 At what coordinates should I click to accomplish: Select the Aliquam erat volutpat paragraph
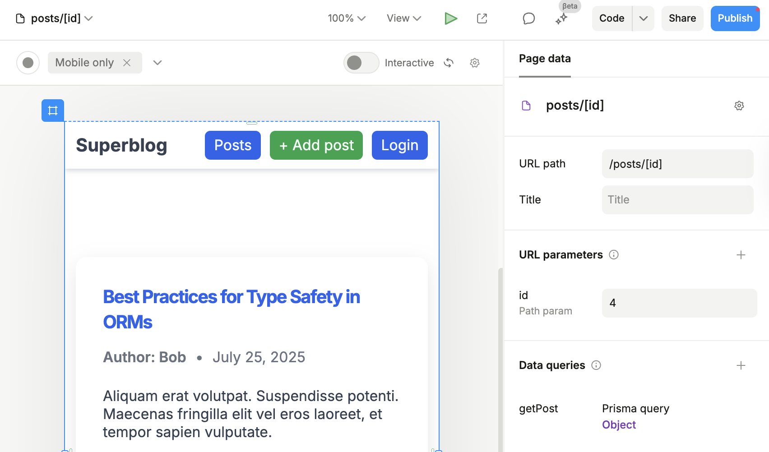(251, 414)
